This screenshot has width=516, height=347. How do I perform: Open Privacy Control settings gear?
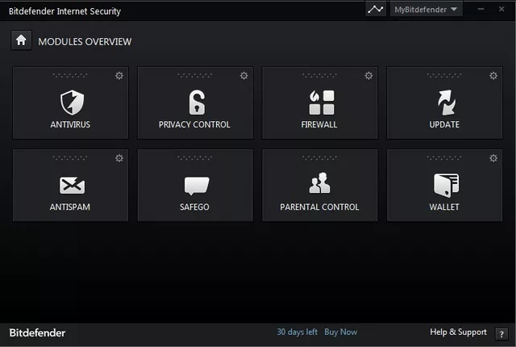tap(244, 76)
